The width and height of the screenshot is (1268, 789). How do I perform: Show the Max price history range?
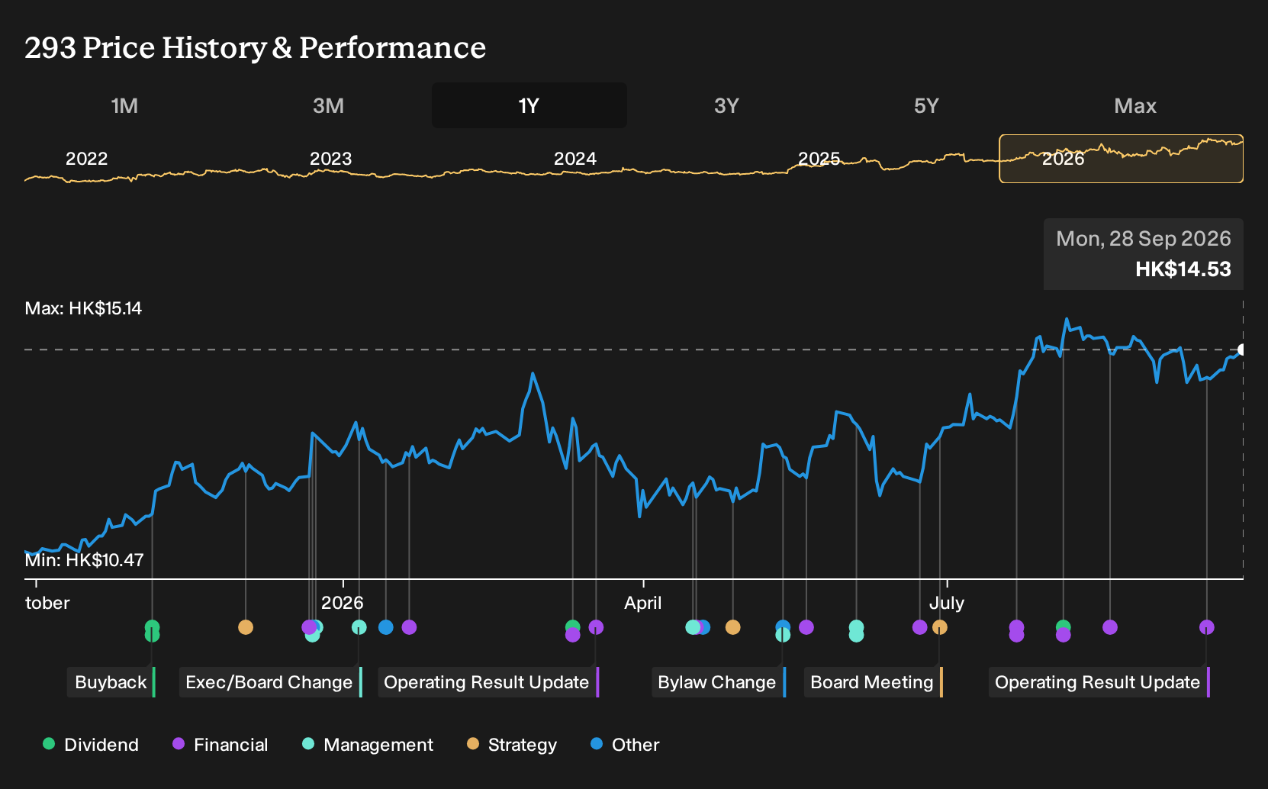[1135, 105]
